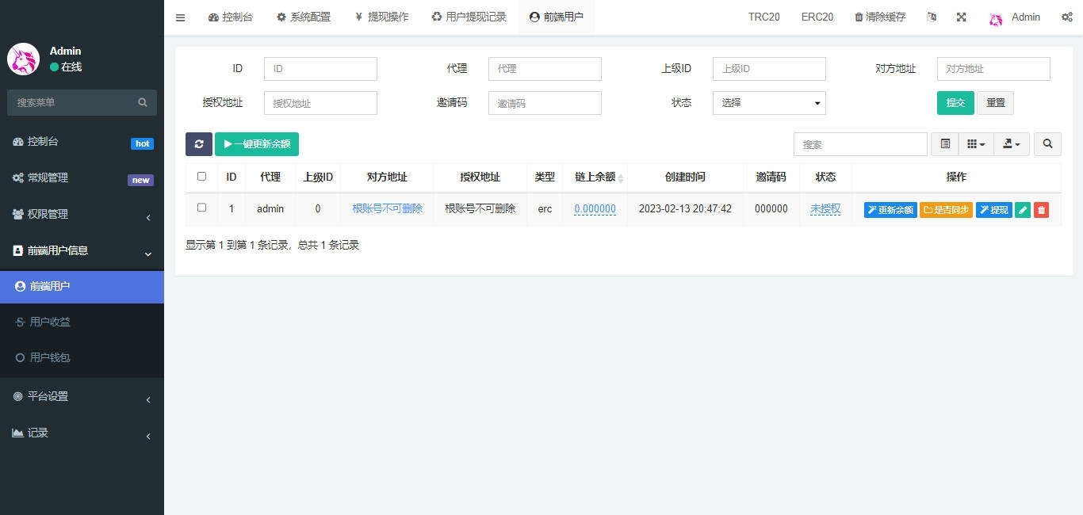Open the export data dropdown
Image resolution: width=1083 pixels, height=515 pixels.
(1012, 144)
